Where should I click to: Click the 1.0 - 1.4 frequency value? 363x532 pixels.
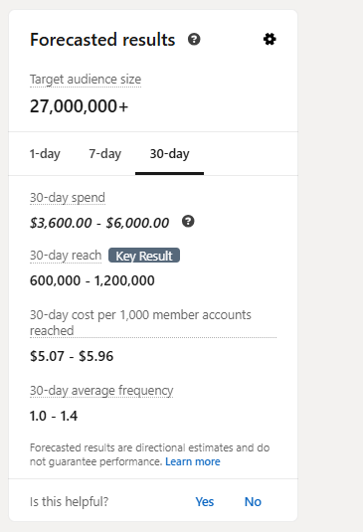click(54, 416)
